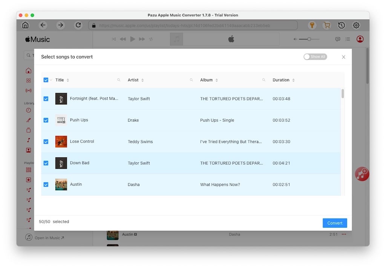This screenshot has width=386, height=268.
Task: Open the Browse grid icon in sidebar
Action: [x=29, y=81]
